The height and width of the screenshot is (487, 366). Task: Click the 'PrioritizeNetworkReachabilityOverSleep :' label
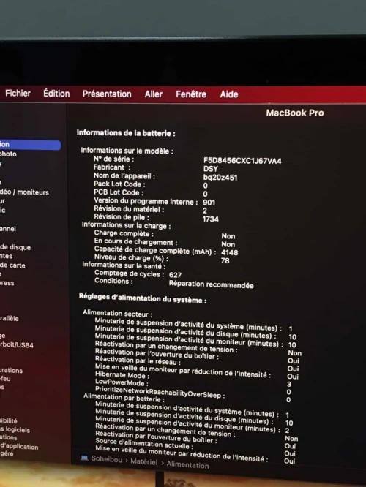[160, 392]
